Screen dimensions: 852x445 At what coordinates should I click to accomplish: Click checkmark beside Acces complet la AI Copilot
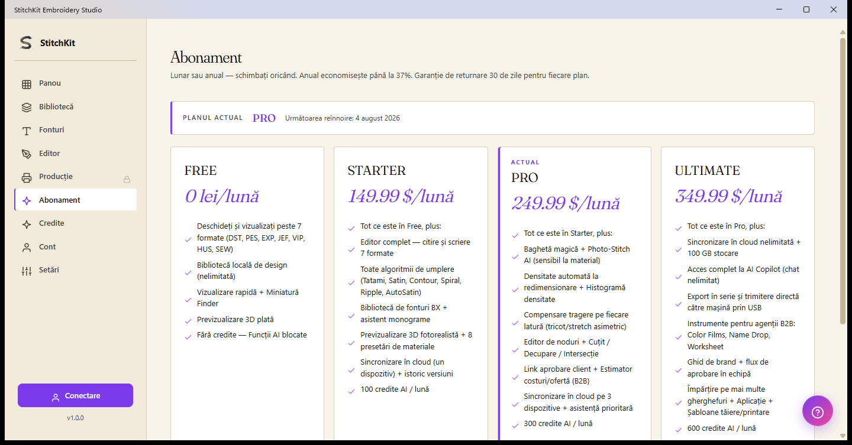tap(678, 276)
